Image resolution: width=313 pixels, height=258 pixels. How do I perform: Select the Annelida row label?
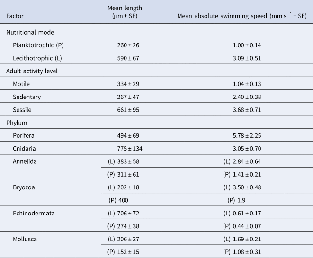coord(26,160)
